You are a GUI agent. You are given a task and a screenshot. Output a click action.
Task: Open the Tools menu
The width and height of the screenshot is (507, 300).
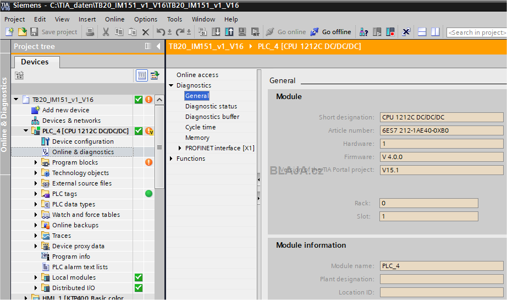click(175, 19)
